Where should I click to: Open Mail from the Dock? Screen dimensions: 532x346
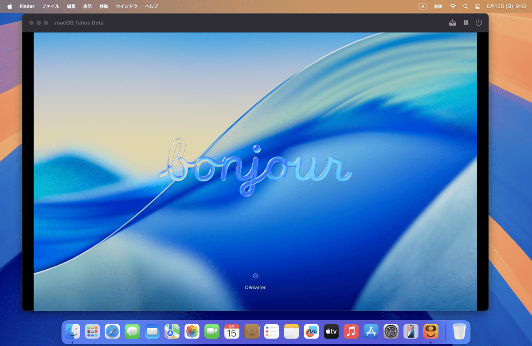click(152, 331)
